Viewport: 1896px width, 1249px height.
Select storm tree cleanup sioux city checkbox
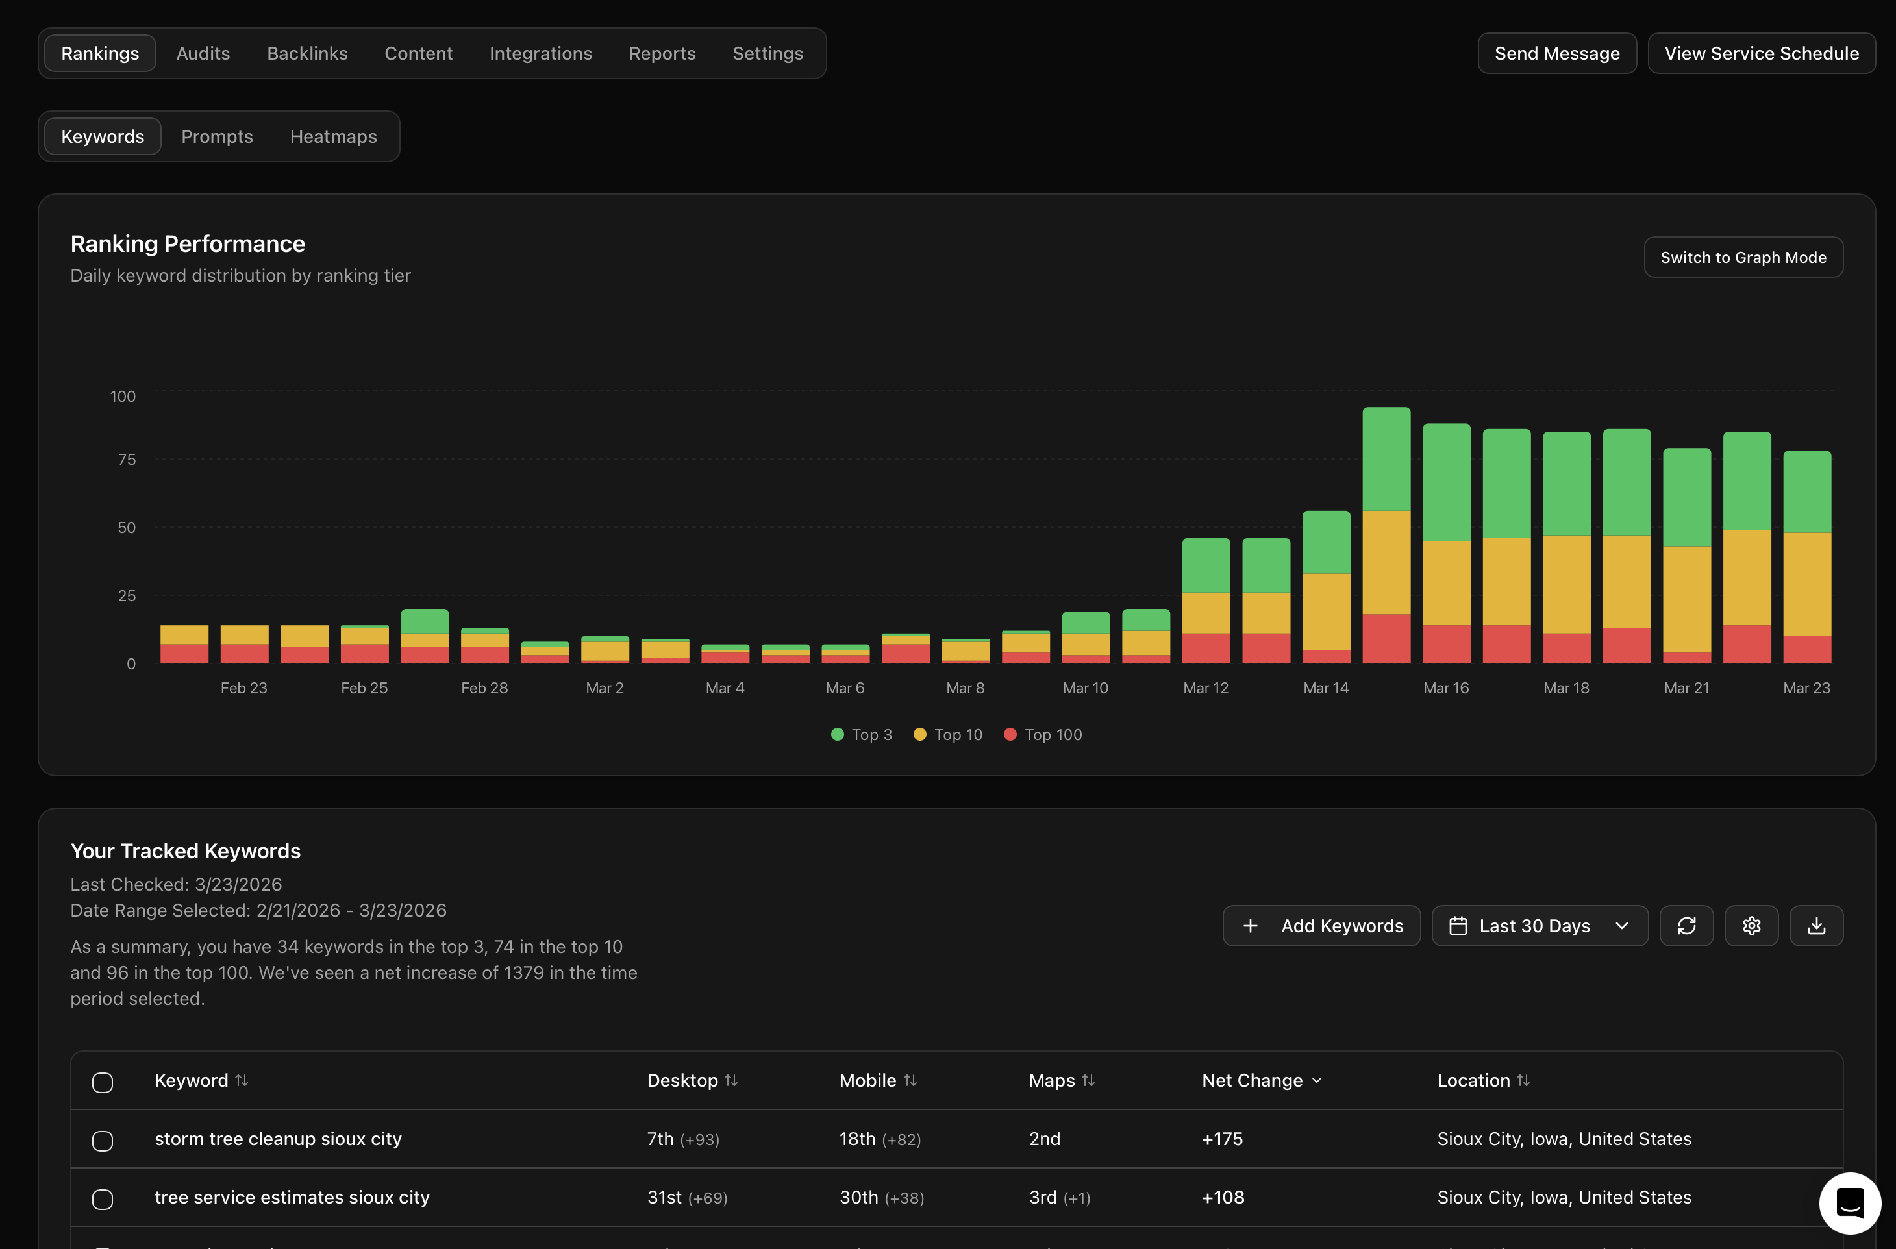103,1140
